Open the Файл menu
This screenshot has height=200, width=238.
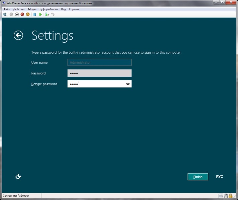(7, 9)
